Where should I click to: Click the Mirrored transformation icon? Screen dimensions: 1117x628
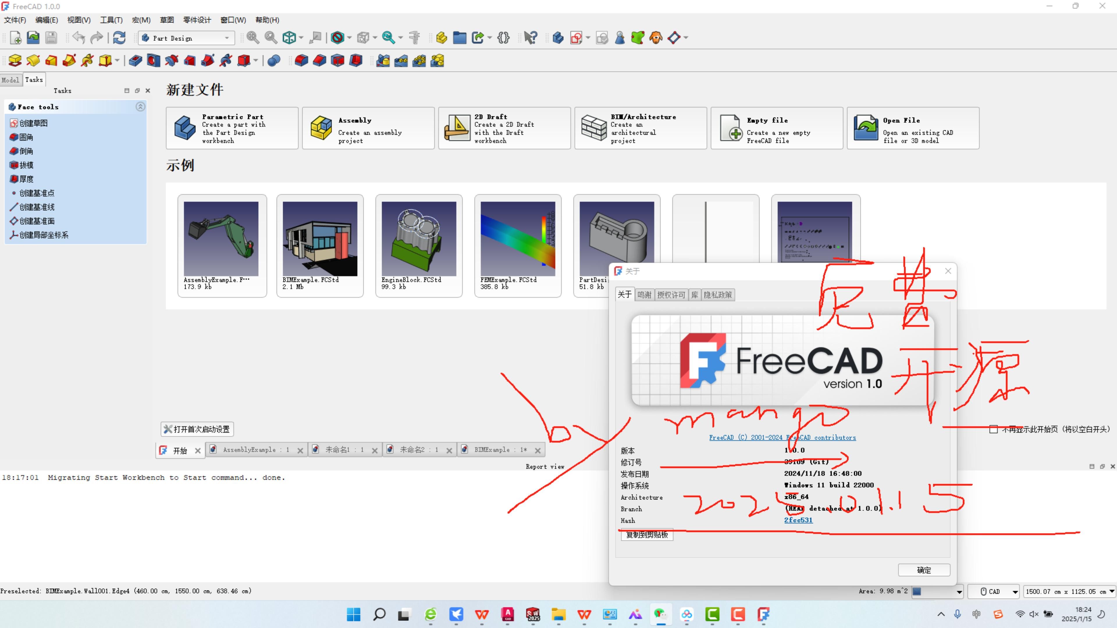pyautogui.click(x=383, y=61)
